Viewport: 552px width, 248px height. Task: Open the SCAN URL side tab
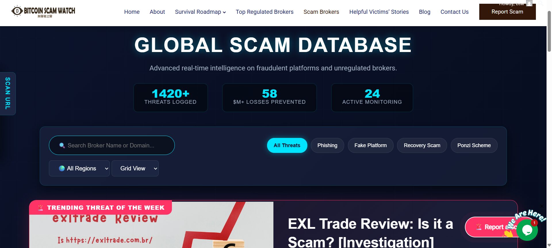8,93
